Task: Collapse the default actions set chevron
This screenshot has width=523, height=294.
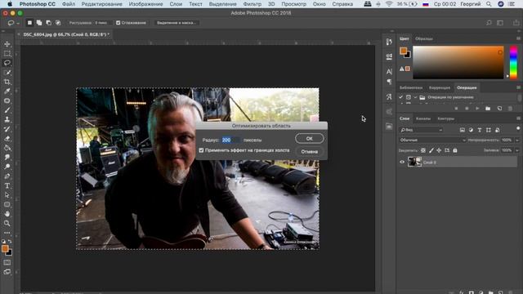Action: pos(415,97)
